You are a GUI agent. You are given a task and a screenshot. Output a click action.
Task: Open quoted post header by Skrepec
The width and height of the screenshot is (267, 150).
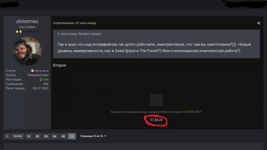tap(80, 34)
